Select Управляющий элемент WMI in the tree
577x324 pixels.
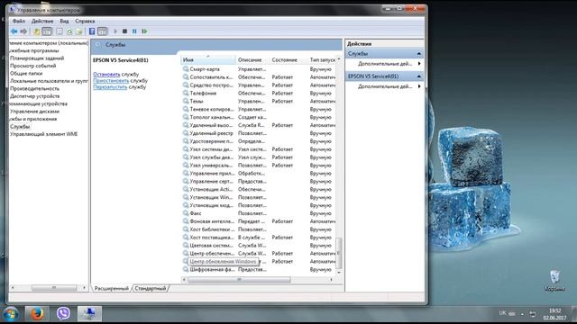43,134
